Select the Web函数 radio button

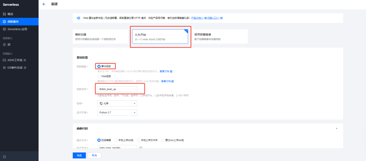(99, 76)
